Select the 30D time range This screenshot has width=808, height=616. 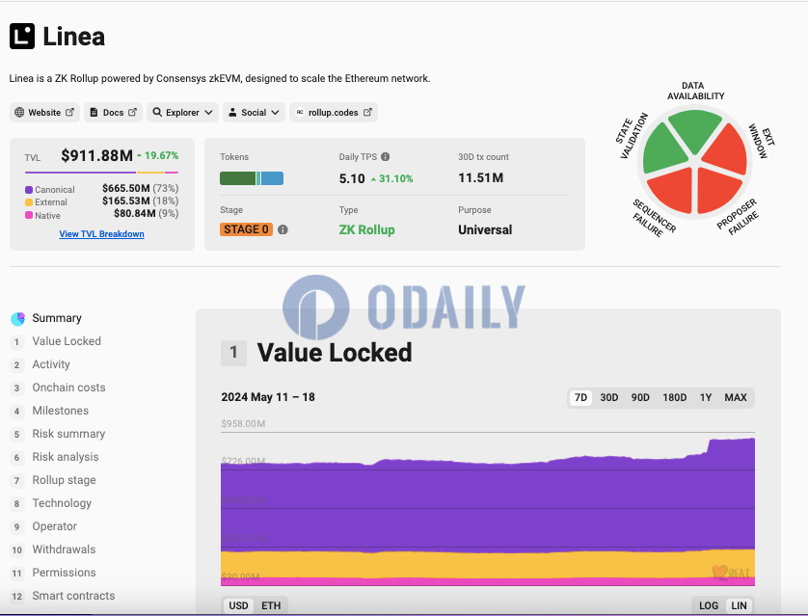point(609,397)
